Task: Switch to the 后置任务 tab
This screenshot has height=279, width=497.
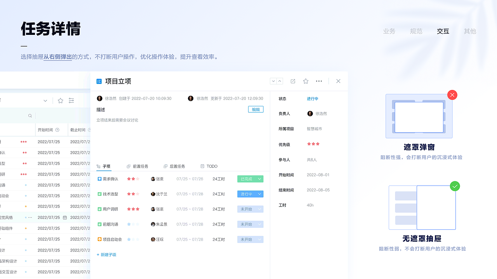Action: click(x=174, y=166)
